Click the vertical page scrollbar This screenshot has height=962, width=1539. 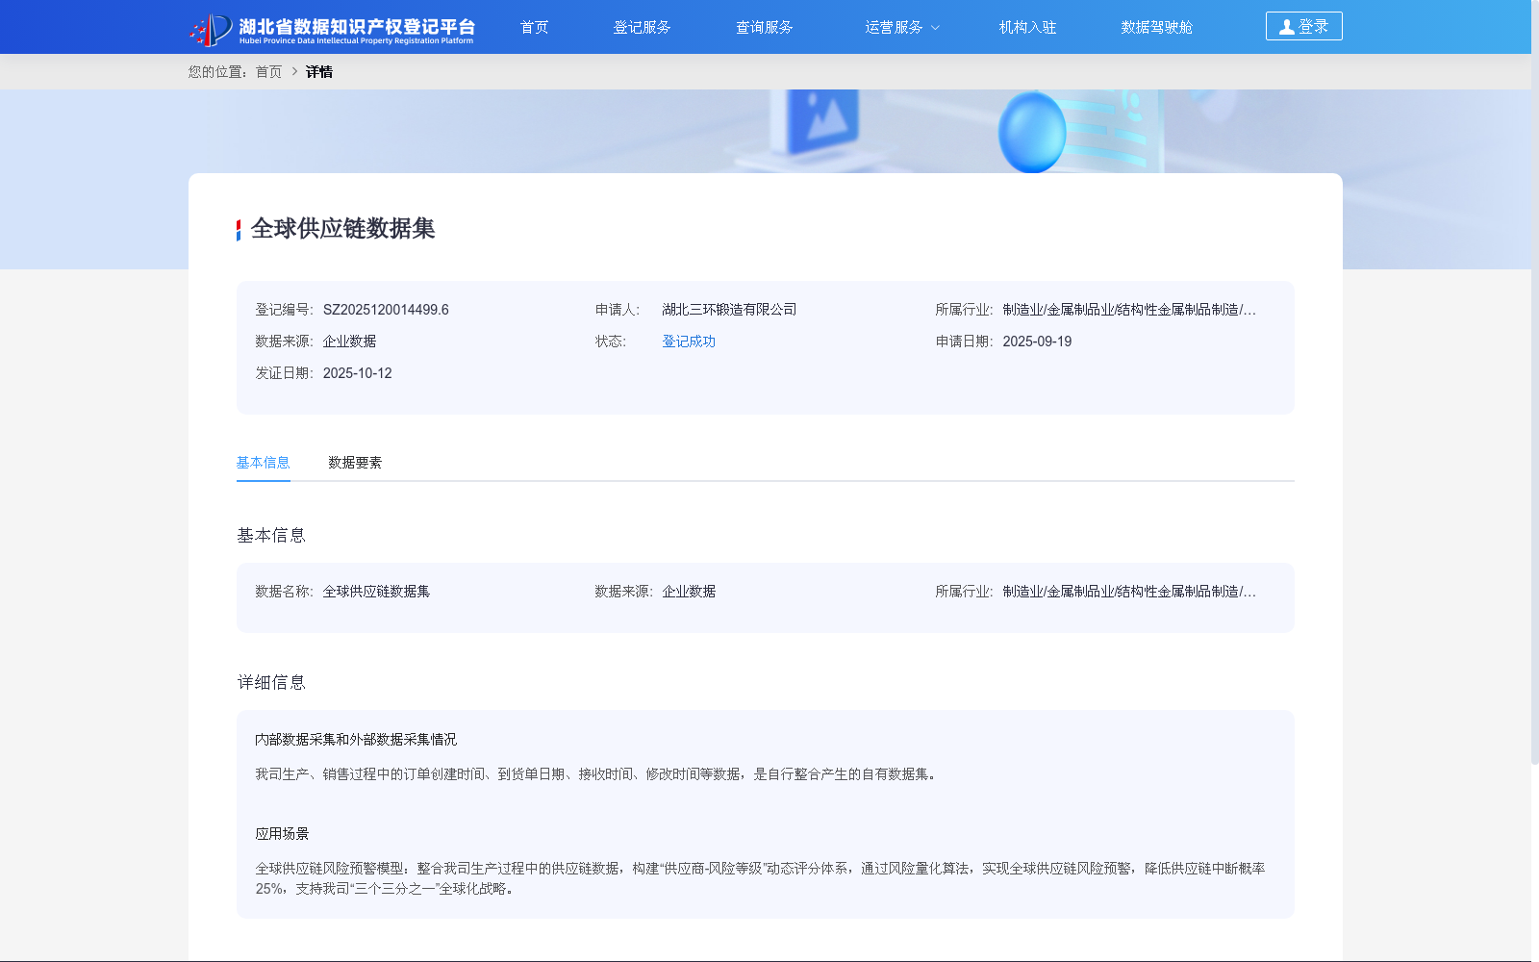(1535, 385)
